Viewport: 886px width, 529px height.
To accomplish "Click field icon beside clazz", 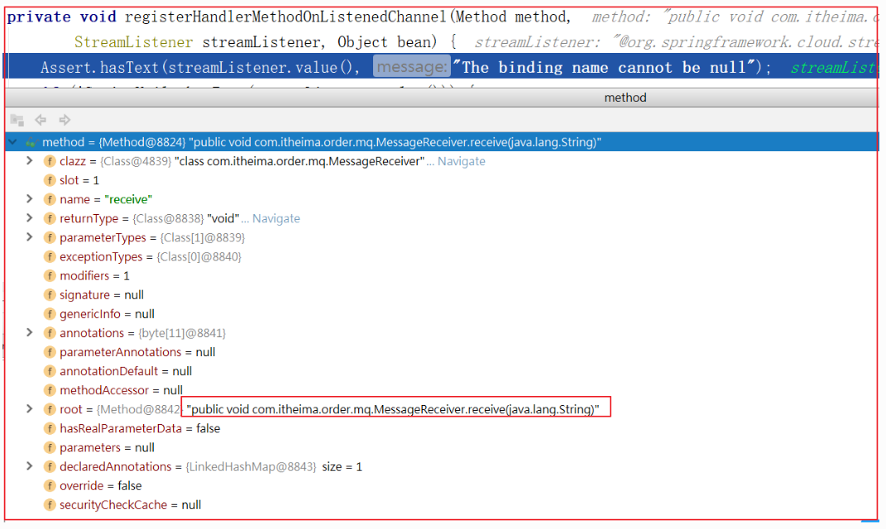I will (50, 161).
